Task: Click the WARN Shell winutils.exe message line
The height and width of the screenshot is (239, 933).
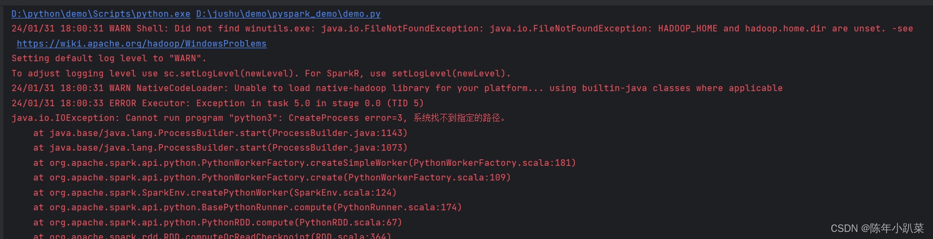Action: pyautogui.click(x=462, y=29)
